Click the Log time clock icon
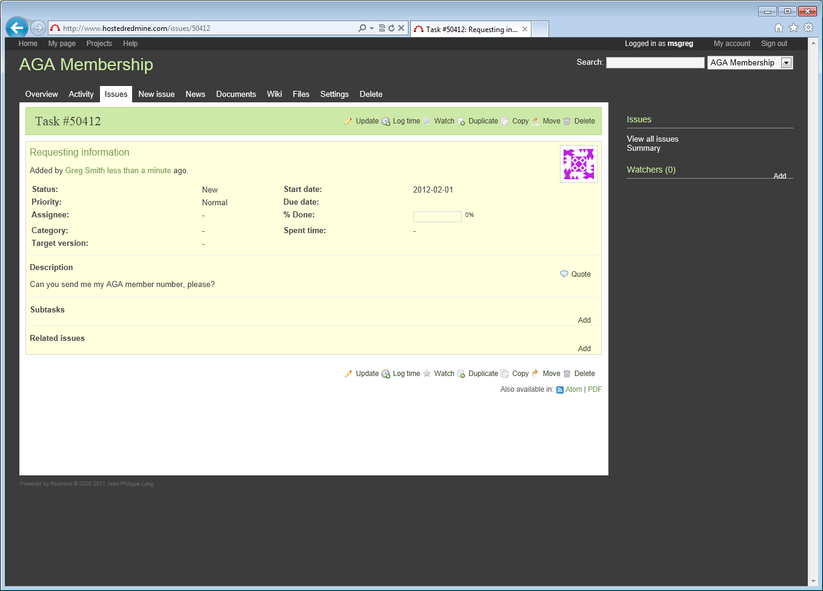Image resolution: width=823 pixels, height=591 pixels. [385, 122]
